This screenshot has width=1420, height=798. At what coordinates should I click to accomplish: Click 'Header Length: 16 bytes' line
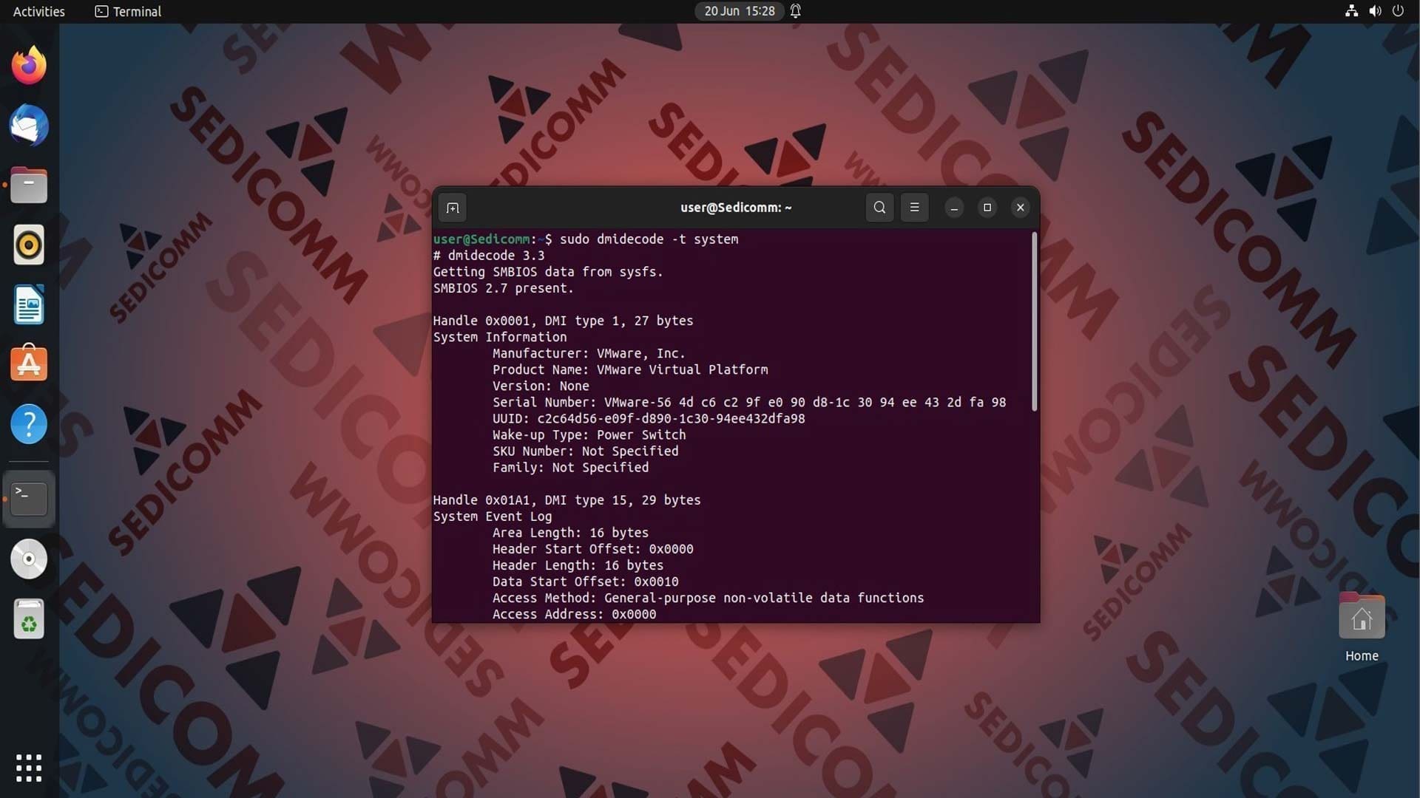(578, 565)
